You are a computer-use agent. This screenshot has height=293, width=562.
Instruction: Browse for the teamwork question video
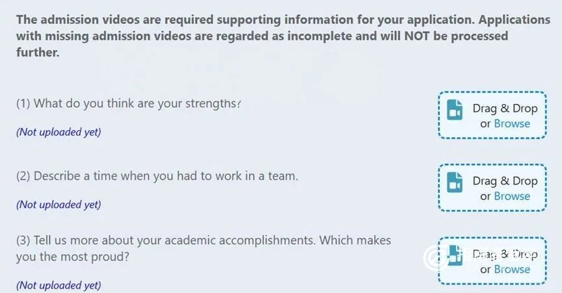(x=512, y=196)
